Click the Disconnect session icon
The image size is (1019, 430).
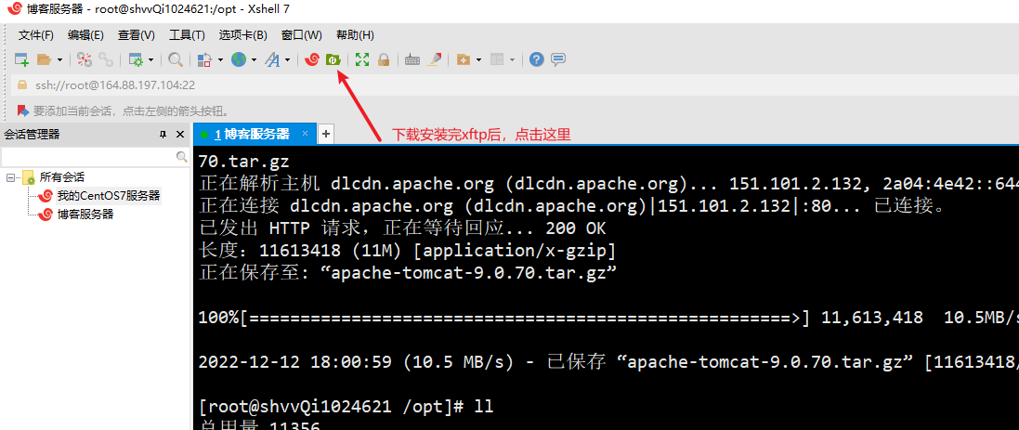coord(85,59)
